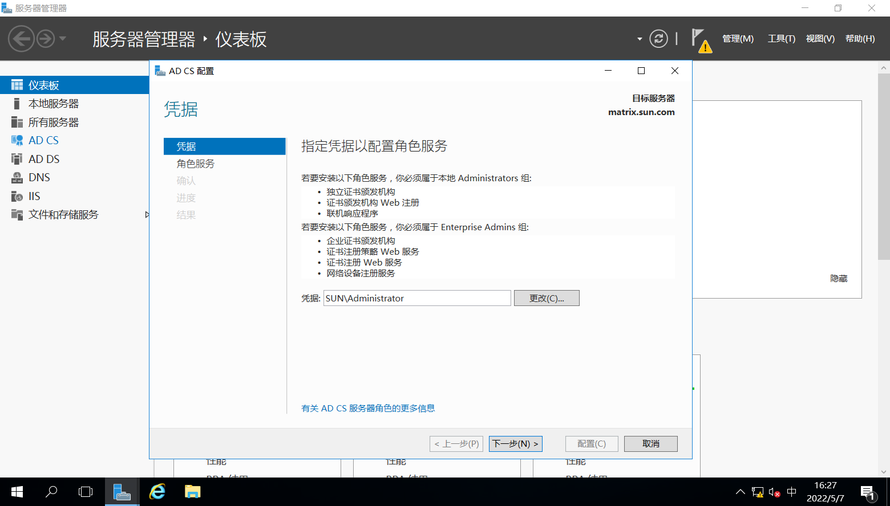Screen dimensions: 890x506
Task: Click the network status tray icon
Action: (x=758, y=492)
